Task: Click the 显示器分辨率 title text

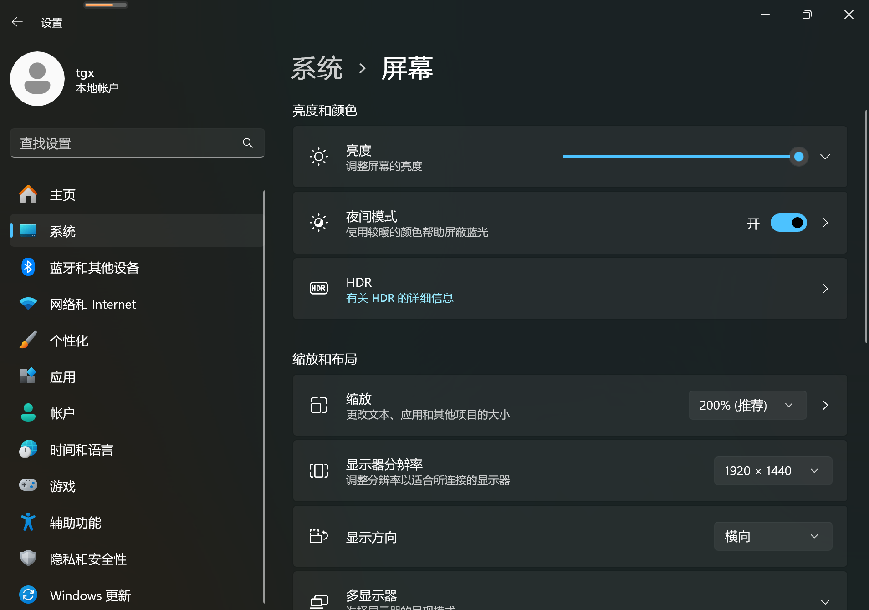Action: pyautogui.click(x=384, y=464)
